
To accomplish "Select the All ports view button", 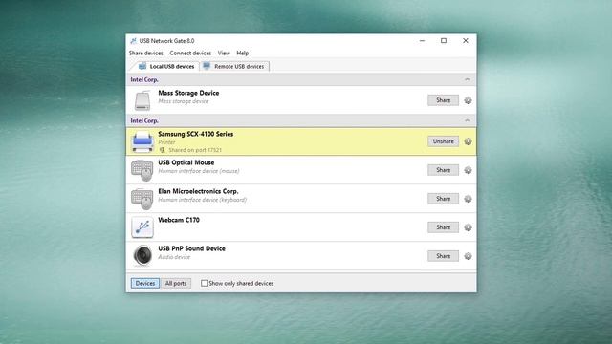I will [176, 283].
